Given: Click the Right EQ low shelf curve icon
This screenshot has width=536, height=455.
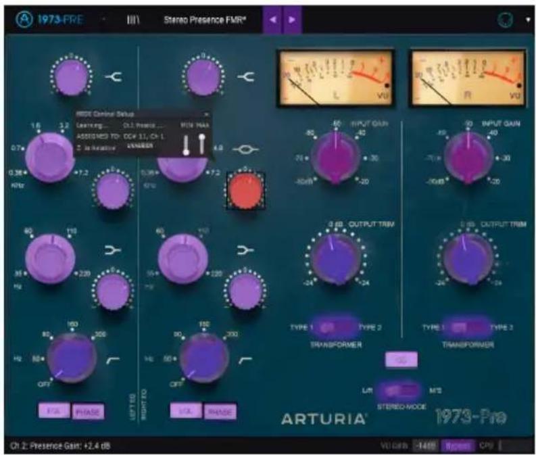Looking at the screenshot, I should tap(245, 251).
